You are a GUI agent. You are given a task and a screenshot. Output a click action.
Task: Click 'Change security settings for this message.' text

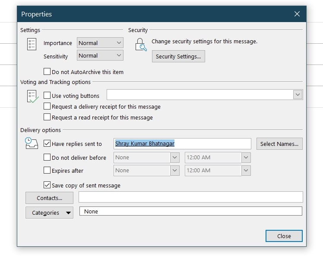[205, 41]
